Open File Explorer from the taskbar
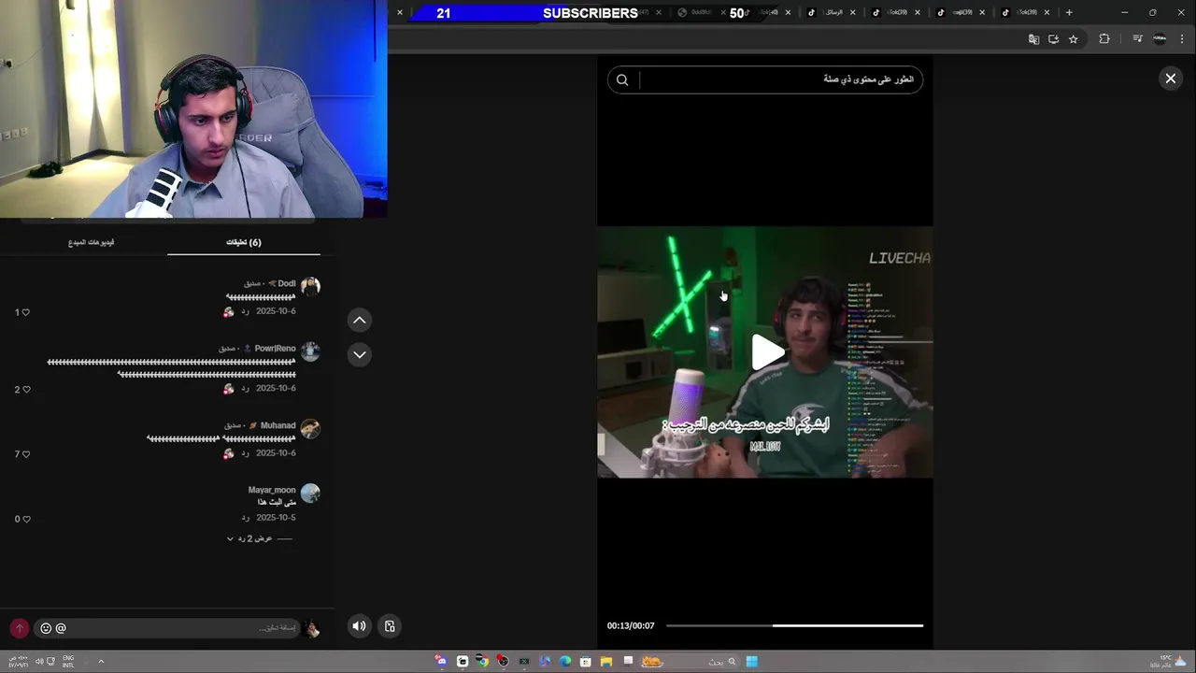This screenshot has height=673, width=1196. [x=606, y=662]
